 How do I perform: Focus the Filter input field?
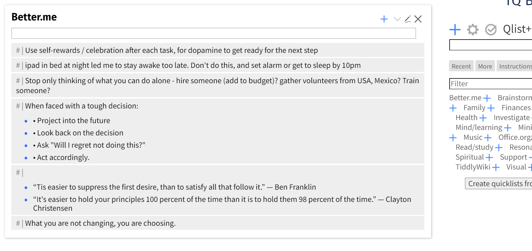(491, 84)
